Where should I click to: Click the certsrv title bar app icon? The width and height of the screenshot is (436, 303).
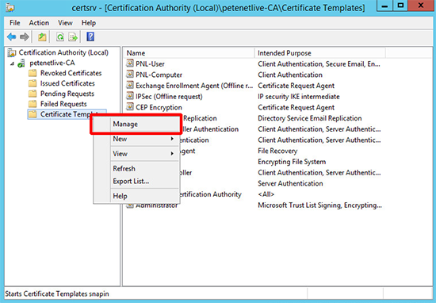coord(10,7)
